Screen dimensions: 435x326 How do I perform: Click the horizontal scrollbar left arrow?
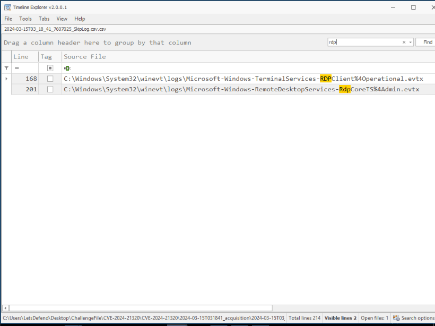pyautogui.click(x=5, y=307)
